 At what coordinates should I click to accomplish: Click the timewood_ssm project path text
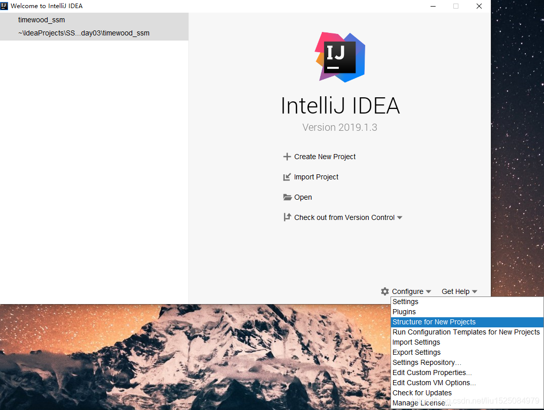[x=84, y=33]
